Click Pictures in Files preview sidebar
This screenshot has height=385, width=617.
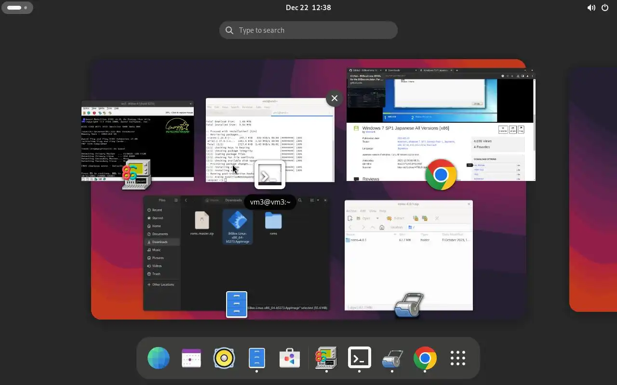point(158,258)
